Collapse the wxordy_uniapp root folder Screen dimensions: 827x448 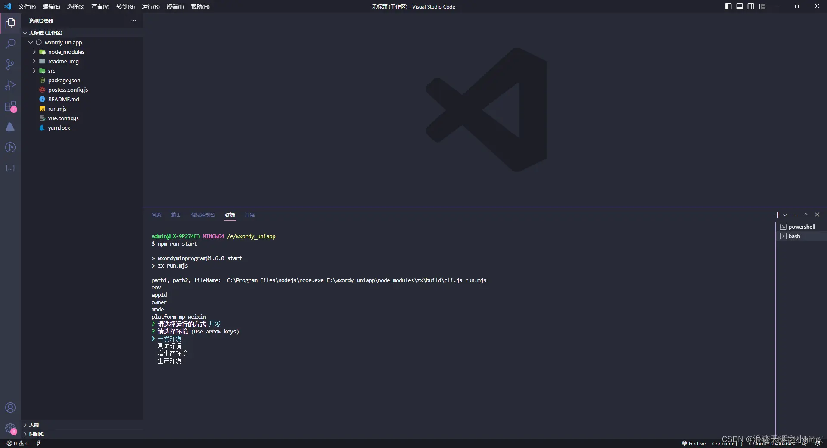(82, 42)
